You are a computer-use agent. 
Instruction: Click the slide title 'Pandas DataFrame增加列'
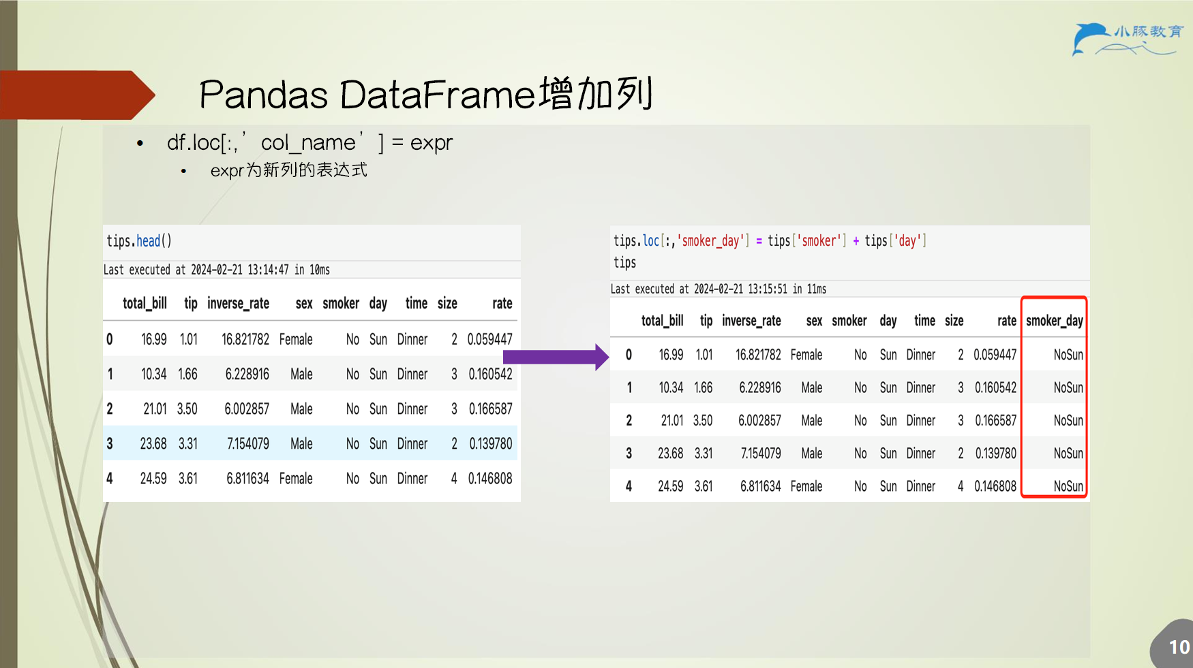(x=426, y=94)
